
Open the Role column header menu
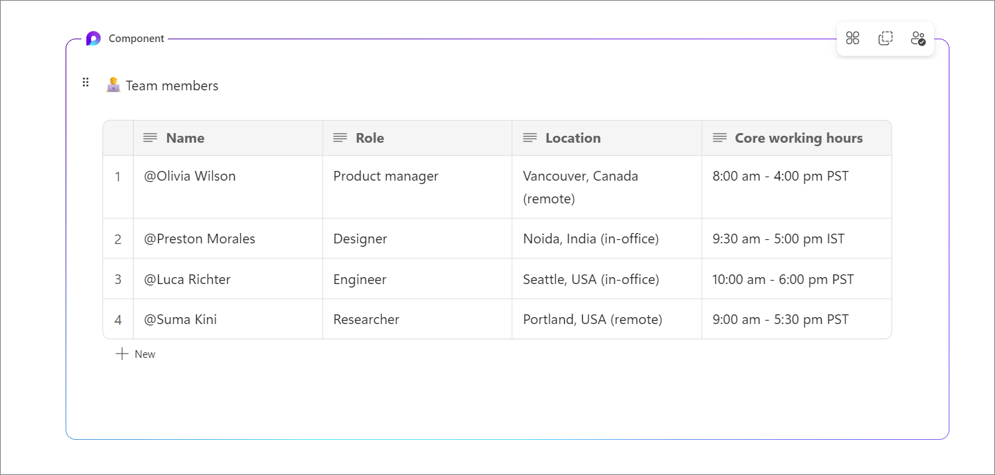click(x=369, y=138)
